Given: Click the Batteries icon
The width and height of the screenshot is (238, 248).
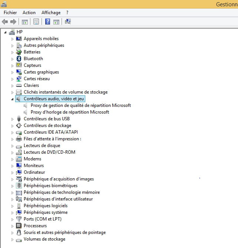Looking at the screenshot, I should click(x=19, y=52).
